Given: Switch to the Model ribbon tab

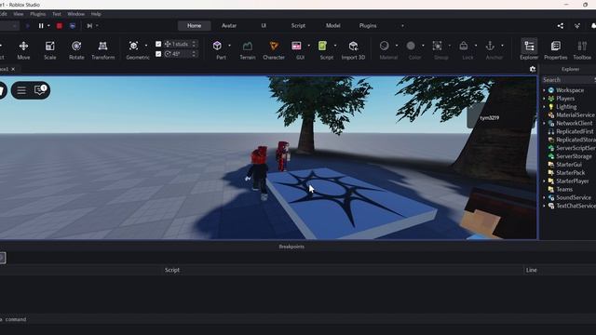Looking at the screenshot, I should [x=333, y=26].
